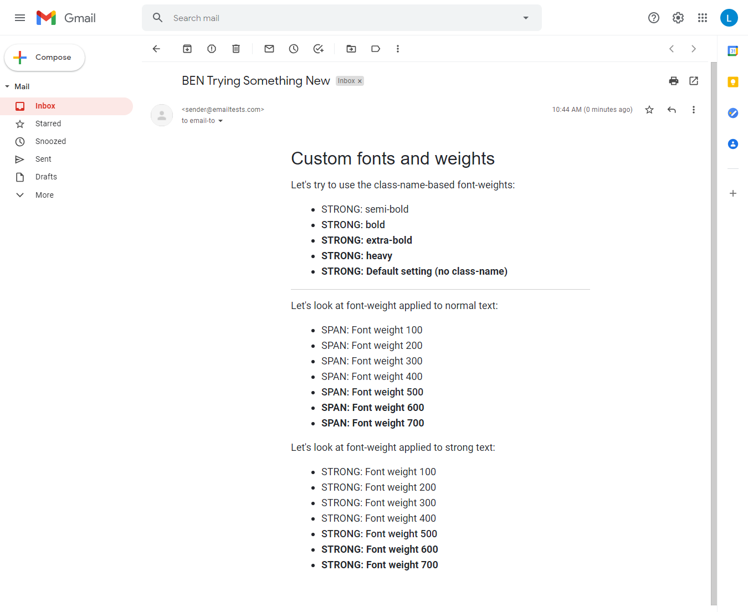
Task: Remove the Inbox label from the email
Action: (360, 81)
